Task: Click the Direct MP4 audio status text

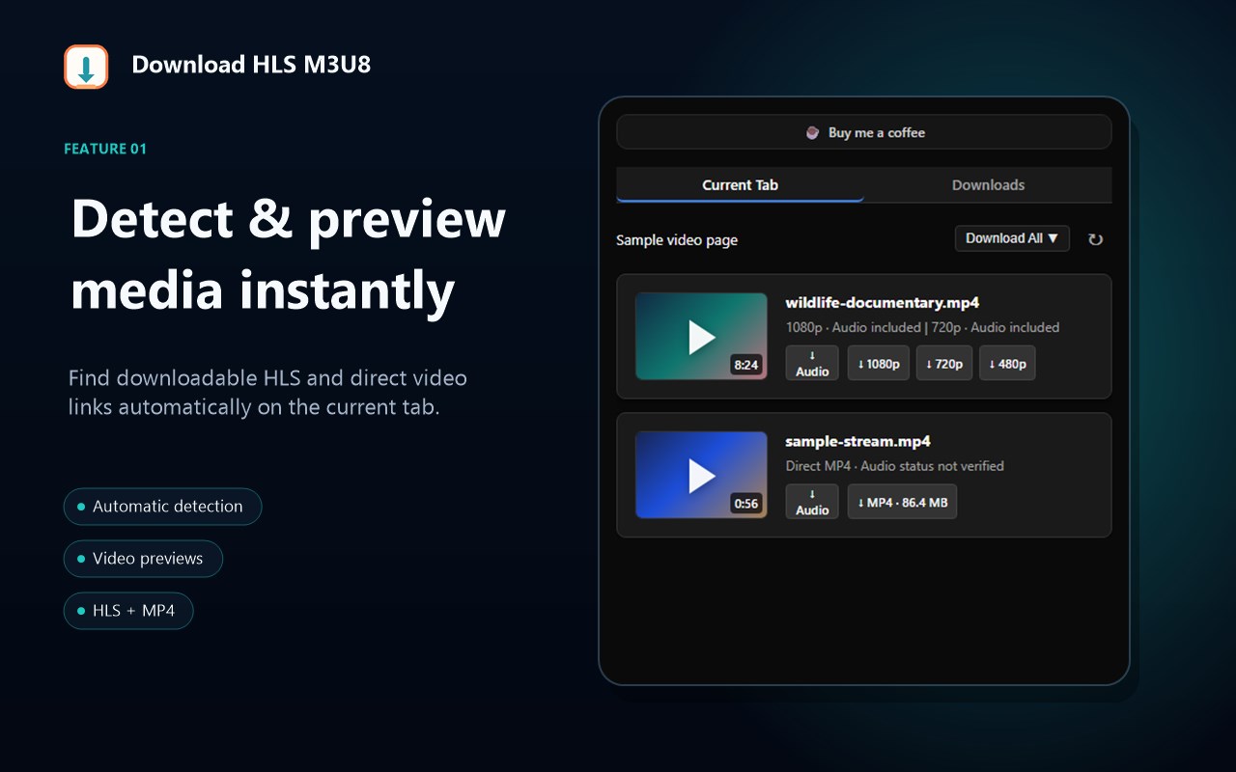Action: coord(895,466)
